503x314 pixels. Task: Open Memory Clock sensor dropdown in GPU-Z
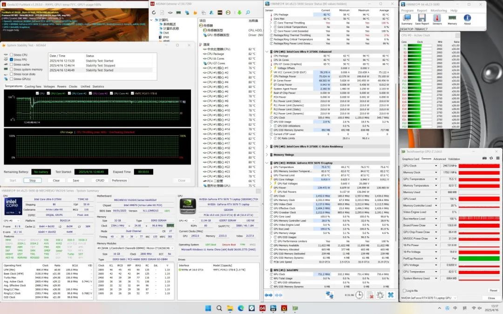436,173
